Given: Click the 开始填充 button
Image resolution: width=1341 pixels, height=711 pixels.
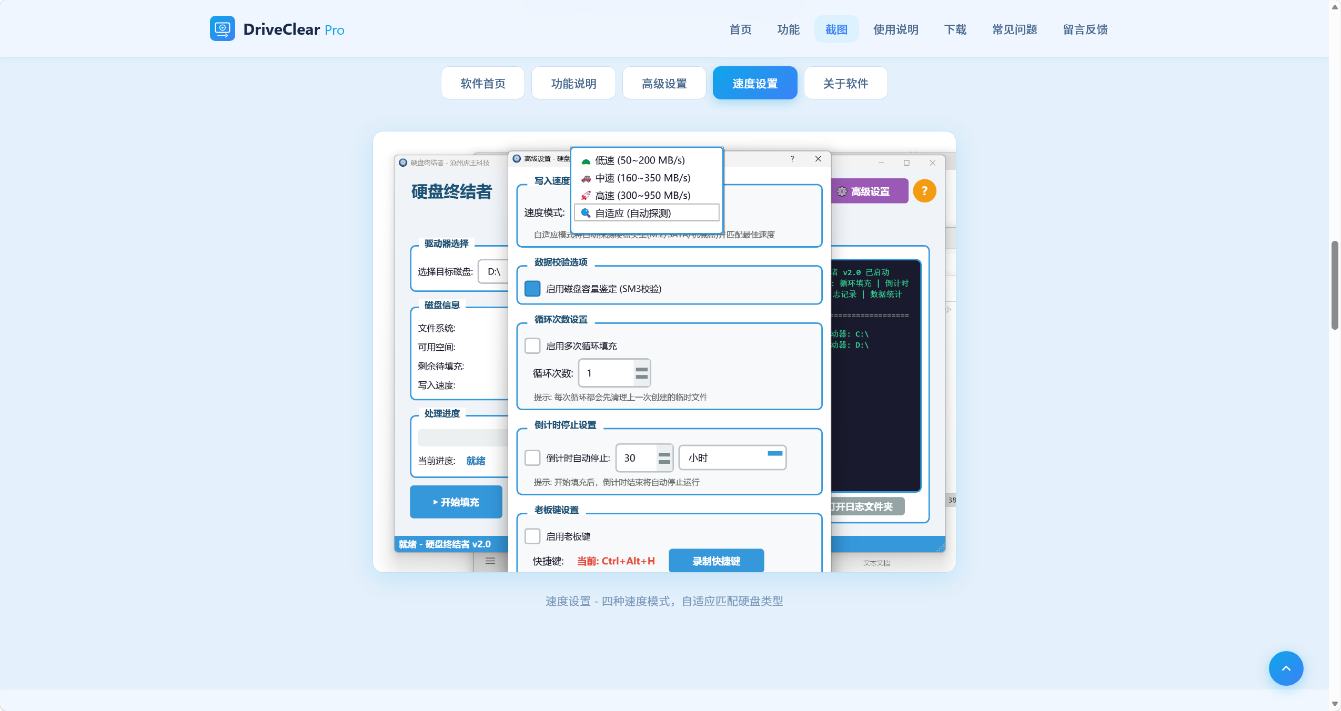Looking at the screenshot, I should click(456, 502).
